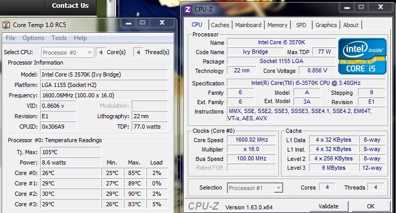The width and height of the screenshot is (396, 213).
Task: Open the Tools menu in Core Temp
Action: [x=59, y=38]
